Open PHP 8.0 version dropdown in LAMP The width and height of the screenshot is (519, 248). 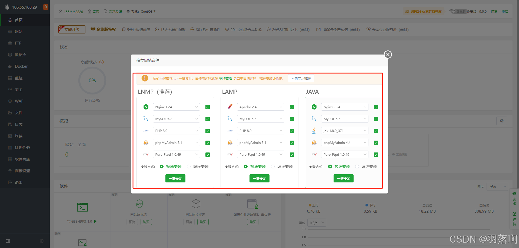[x=261, y=131]
